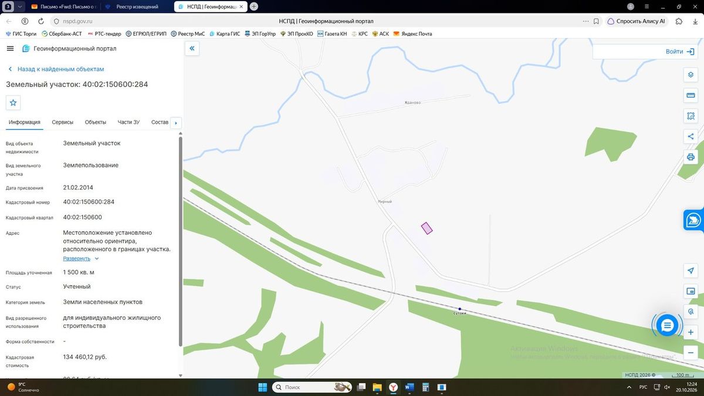Go back to found objects list

[56, 69]
